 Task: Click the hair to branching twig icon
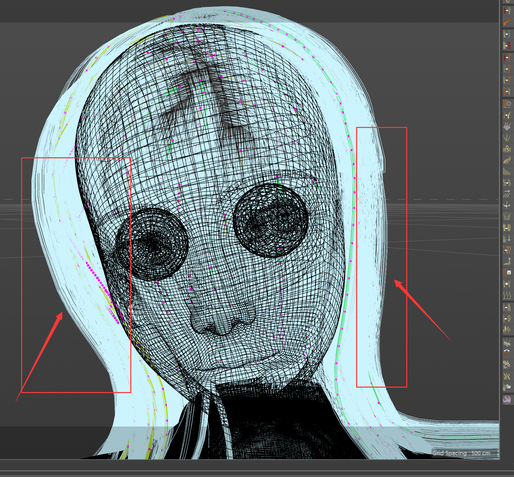pyautogui.click(x=507, y=319)
